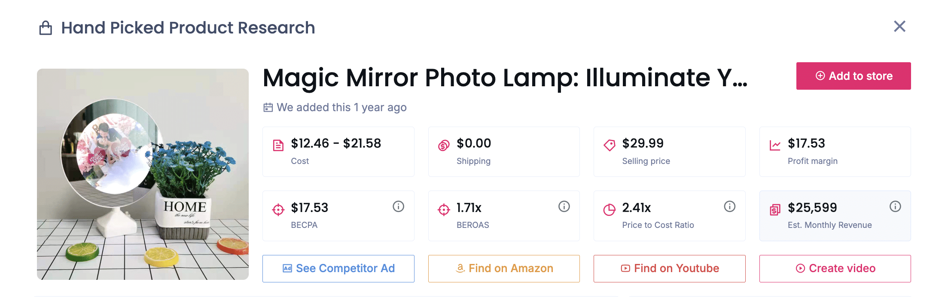This screenshot has width=951, height=297.
Task: Click the calendar icon near 'We added this 1 year ago'
Action: coord(267,107)
